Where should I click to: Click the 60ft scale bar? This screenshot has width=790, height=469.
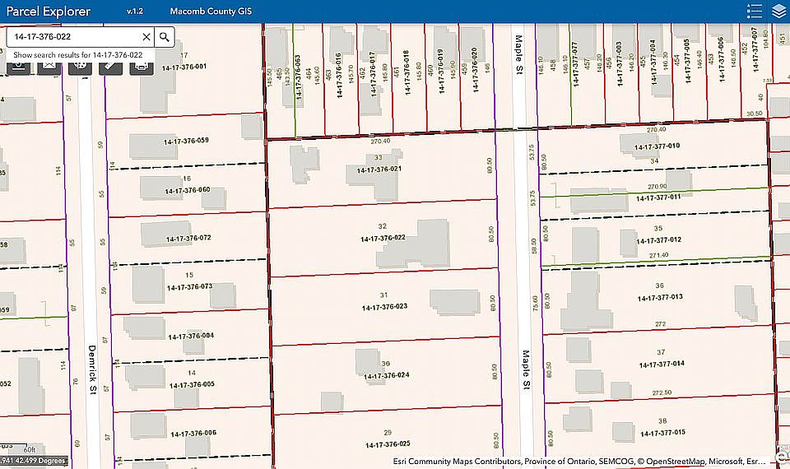click(x=30, y=449)
